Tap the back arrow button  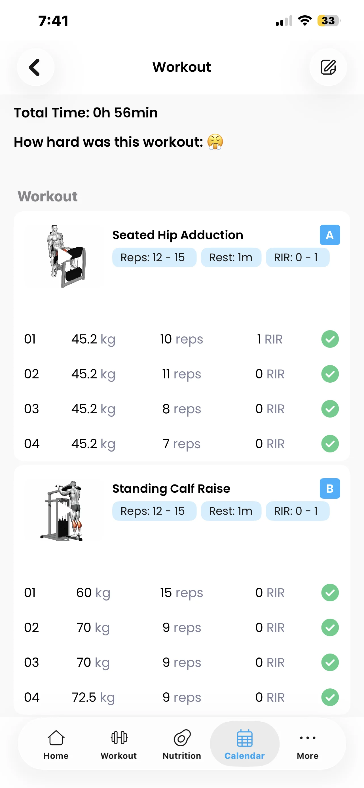[x=35, y=67]
